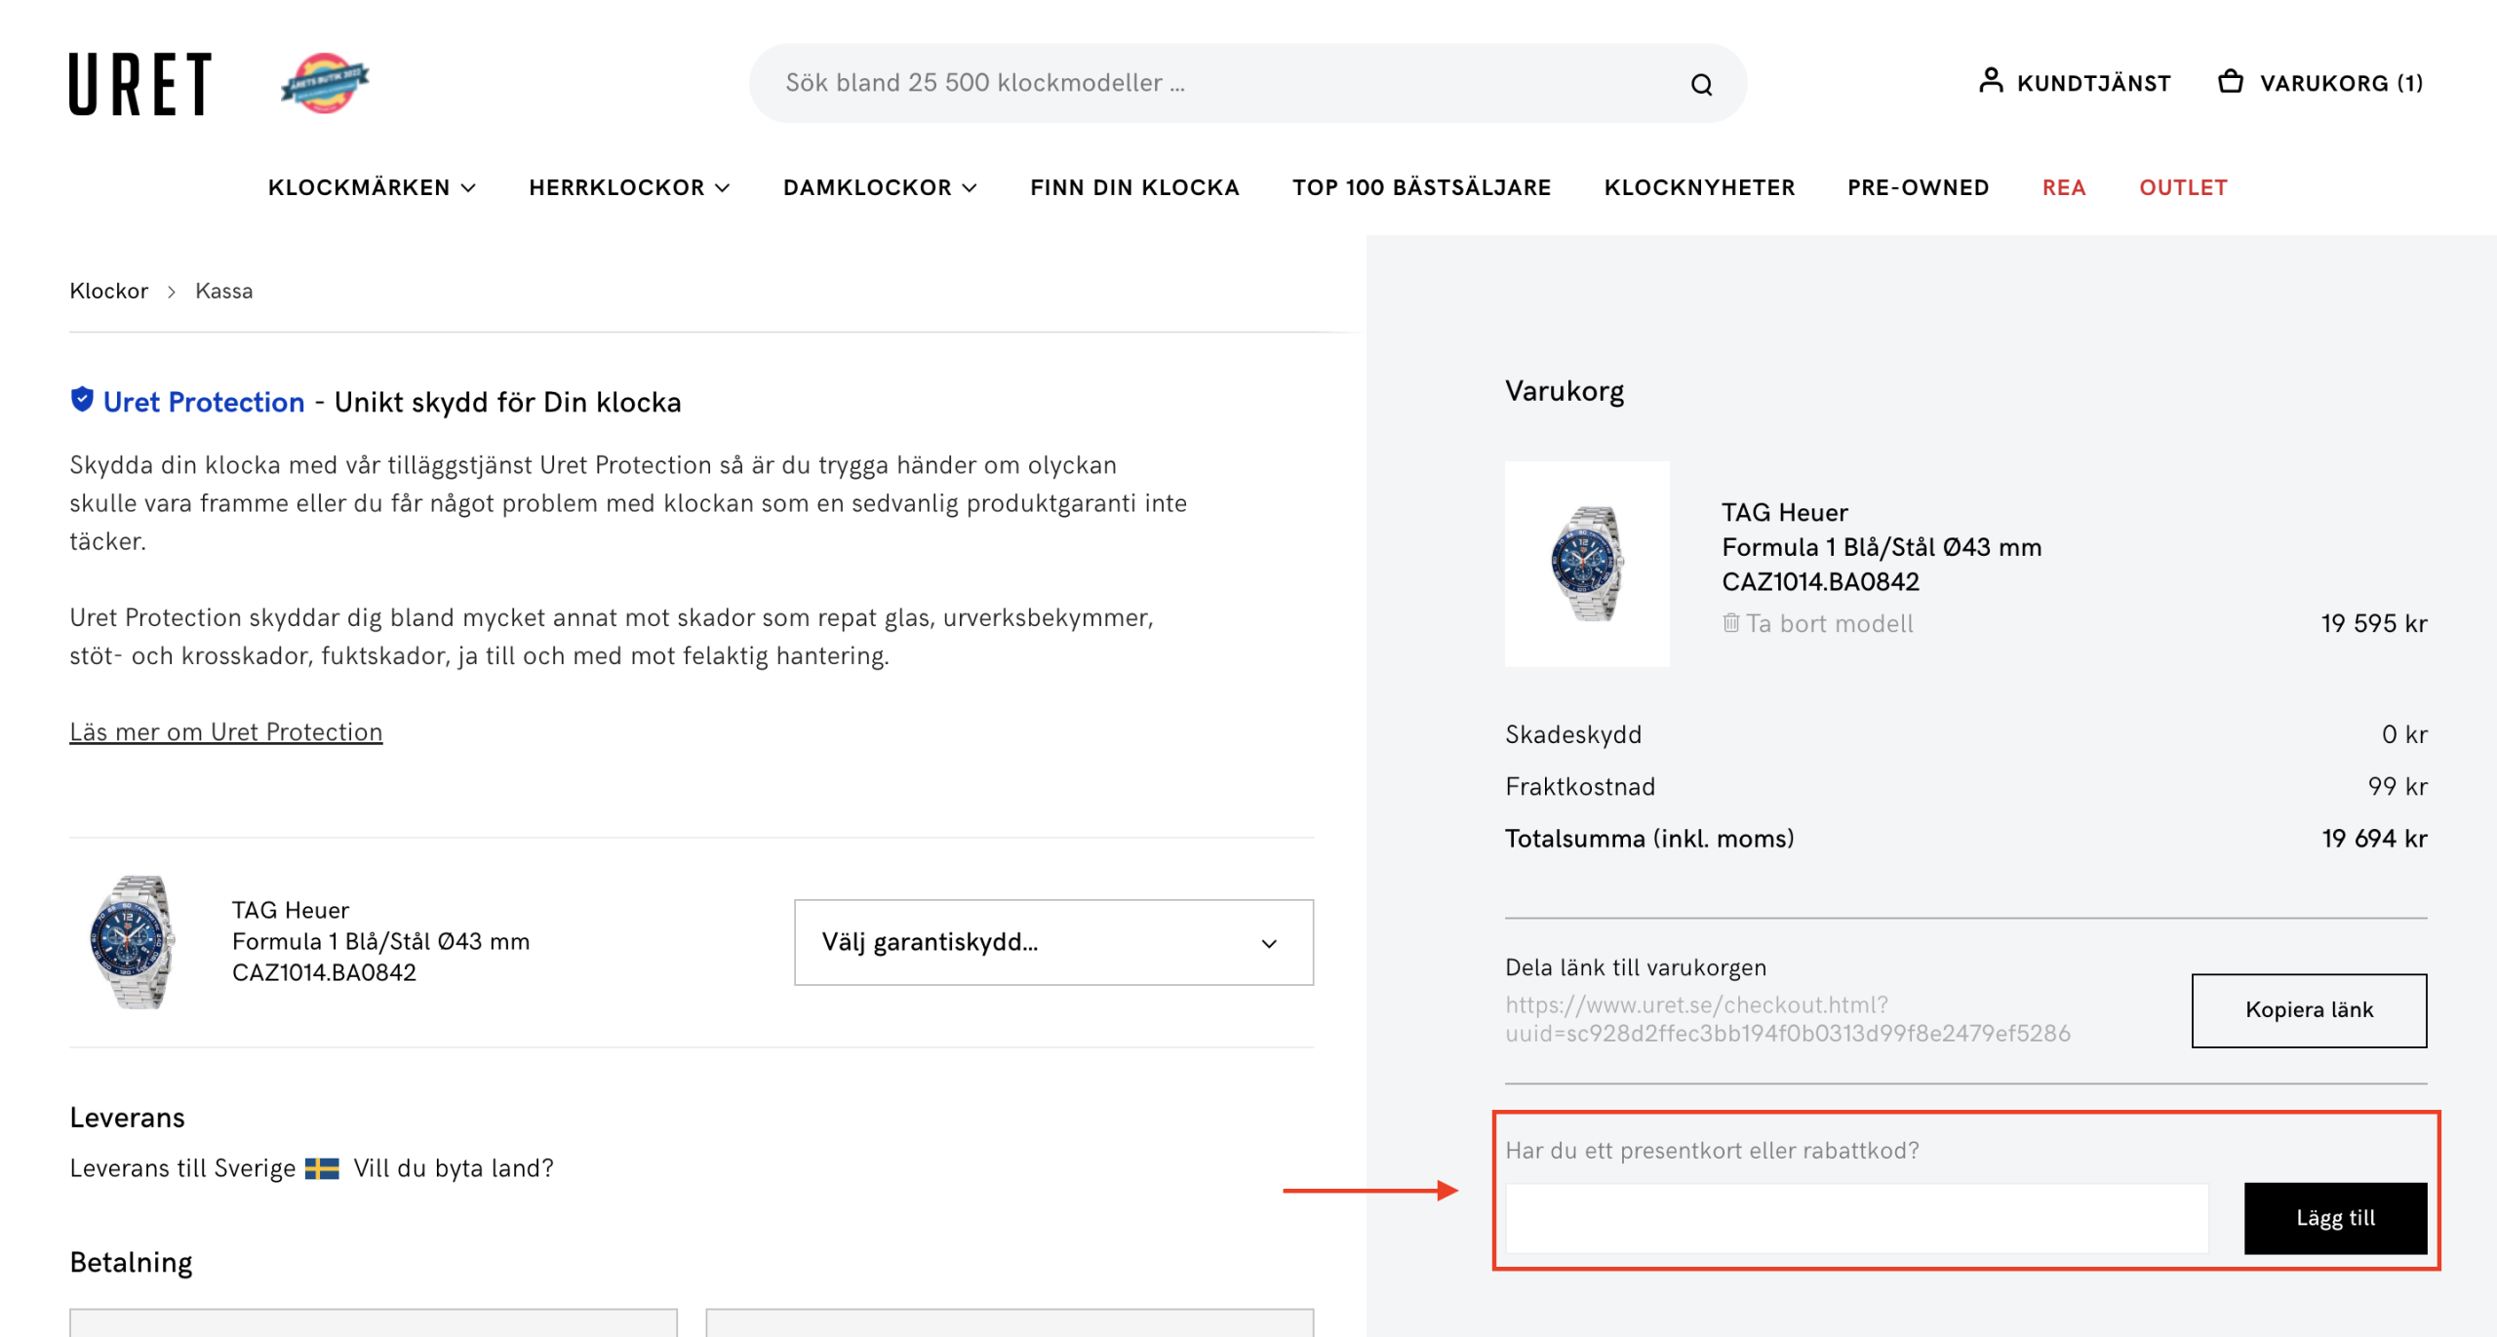The width and height of the screenshot is (2497, 1337).
Task: Click the Leverans heading
Action: click(x=127, y=1118)
